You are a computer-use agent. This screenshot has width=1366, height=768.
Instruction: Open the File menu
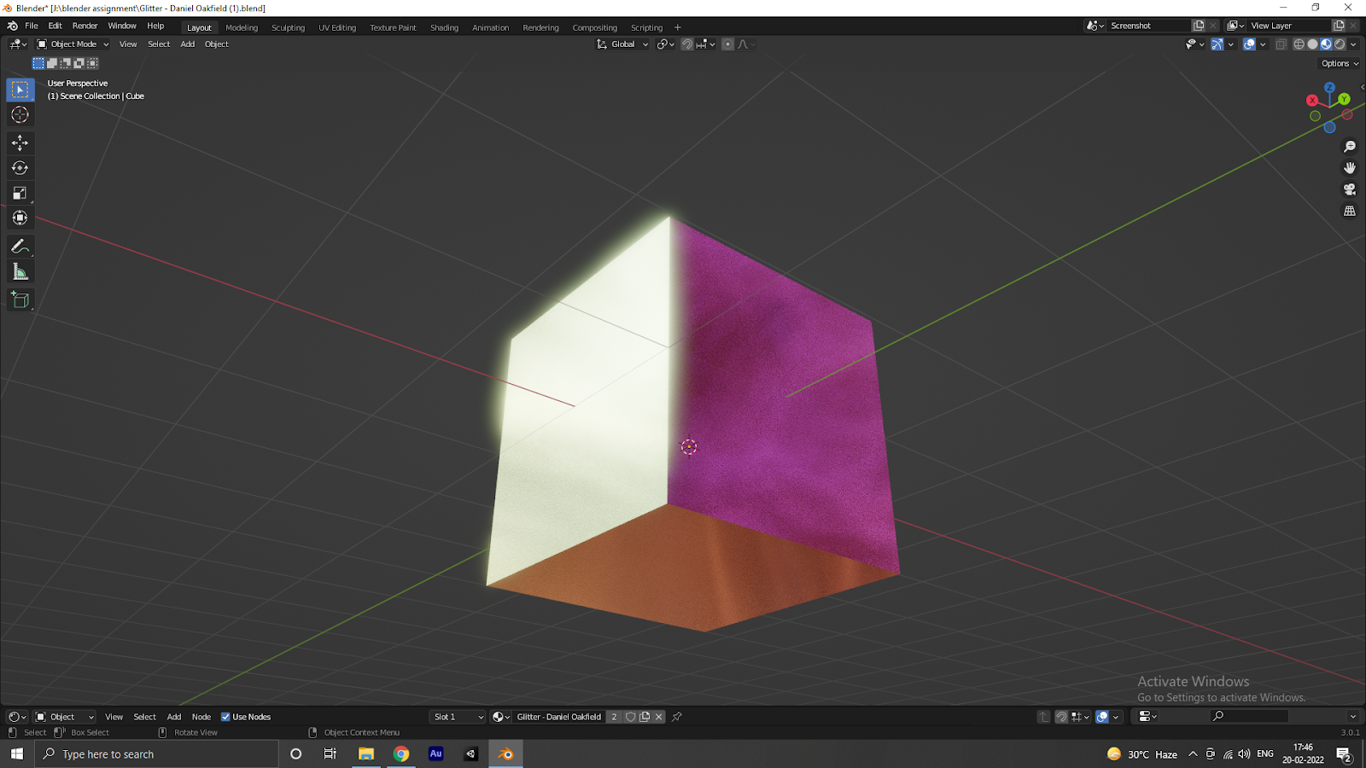pos(32,26)
